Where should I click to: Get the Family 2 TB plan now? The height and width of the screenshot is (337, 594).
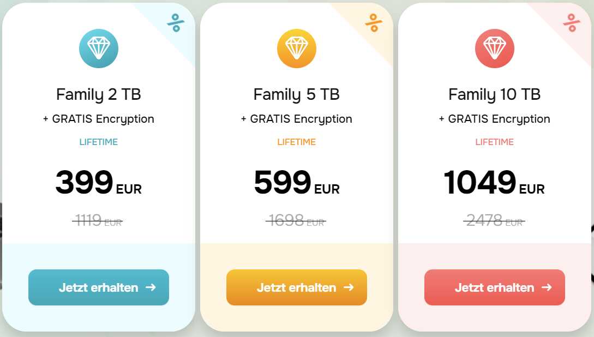coord(99,287)
